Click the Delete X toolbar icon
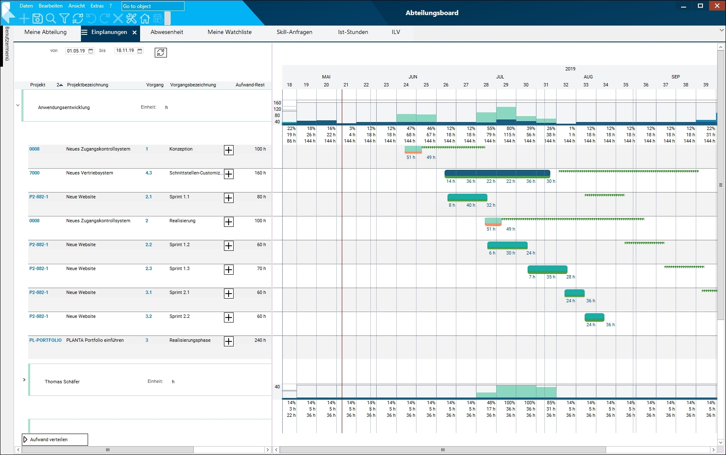Screen dimensions: 726x455 pyautogui.click(x=118, y=18)
